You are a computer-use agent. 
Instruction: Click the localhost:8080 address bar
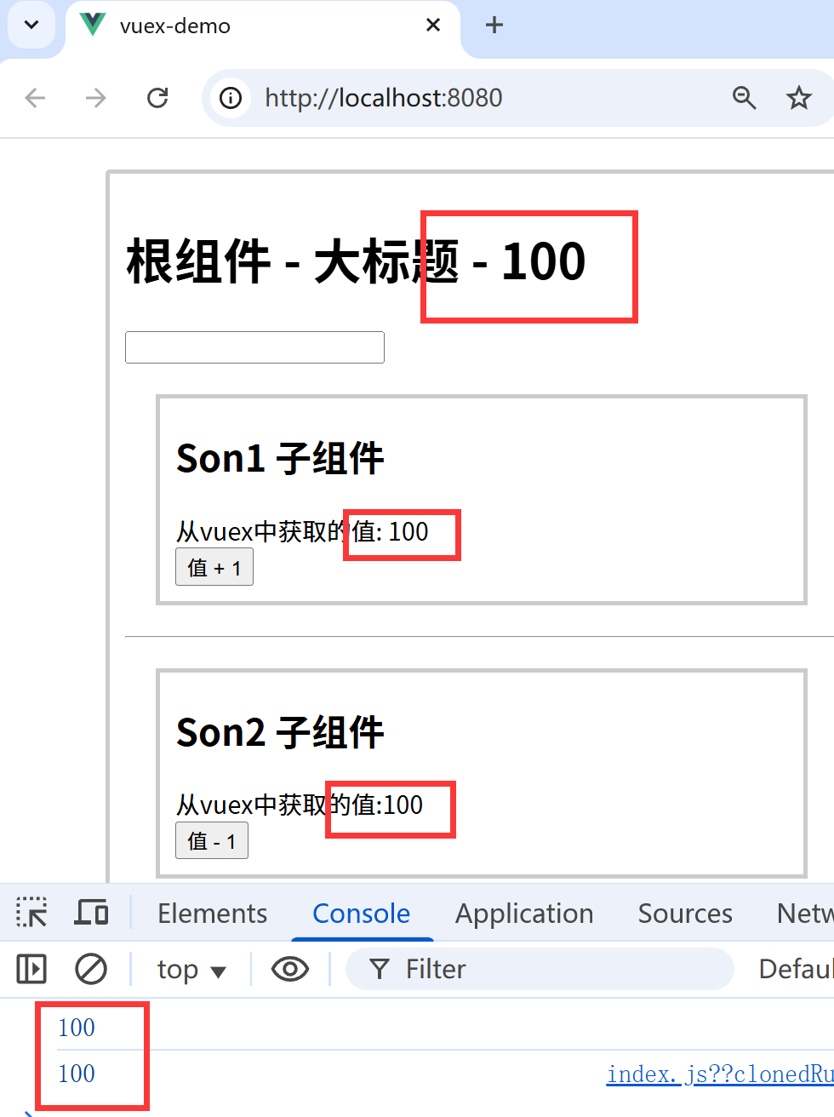[384, 98]
